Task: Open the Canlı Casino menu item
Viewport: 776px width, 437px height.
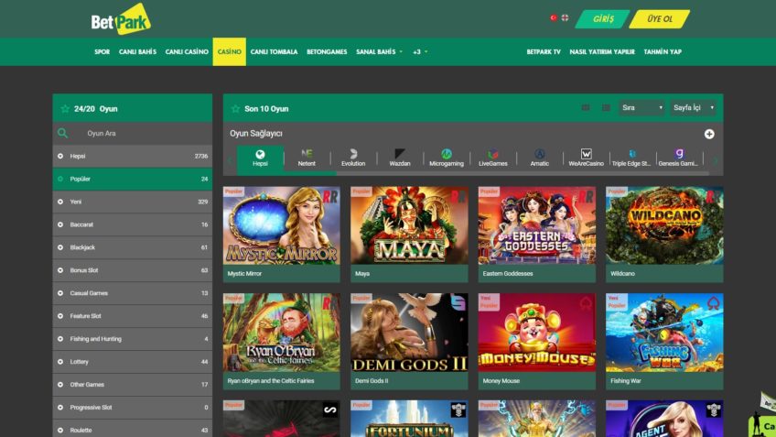Action: (187, 51)
